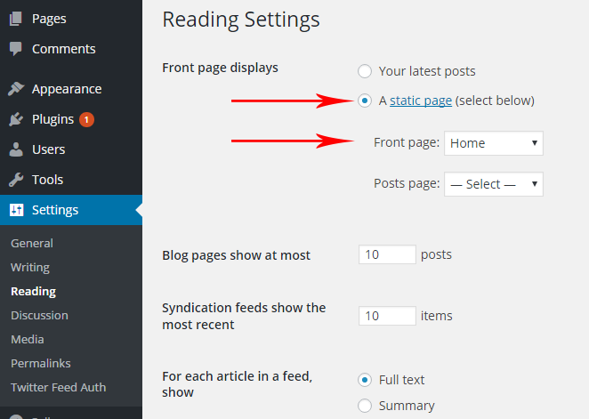The image size is (589, 419).
Task: Select Full text radio option
Action: point(364,380)
